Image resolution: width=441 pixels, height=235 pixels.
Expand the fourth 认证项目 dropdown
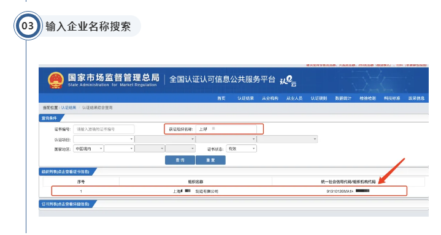(287, 140)
